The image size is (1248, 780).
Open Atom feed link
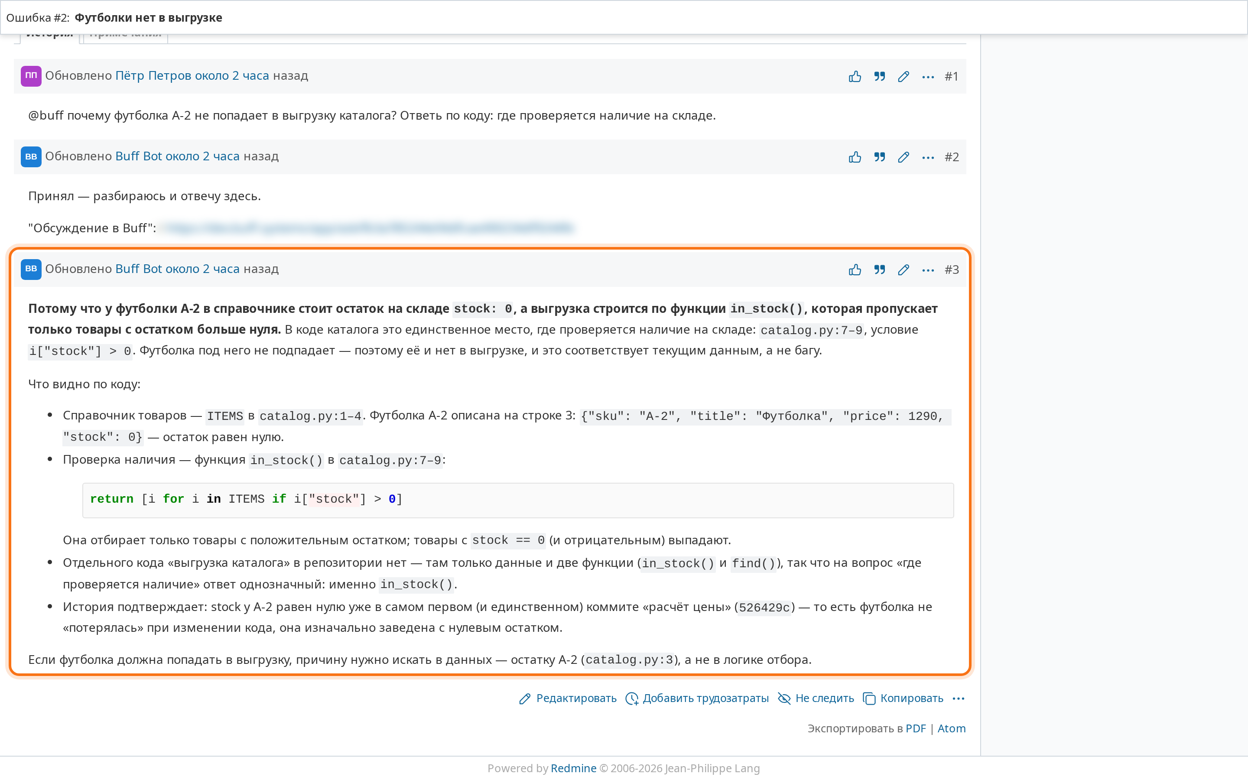(x=952, y=728)
